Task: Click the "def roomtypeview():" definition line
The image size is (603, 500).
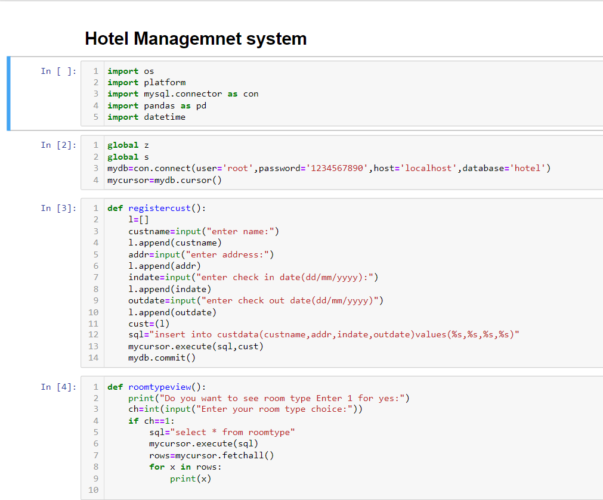Action: (x=156, y=387)
